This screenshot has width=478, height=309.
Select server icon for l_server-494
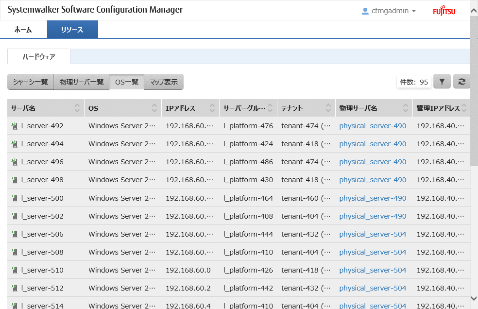(14, 144)
